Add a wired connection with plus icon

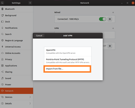(x=113, y=12)
